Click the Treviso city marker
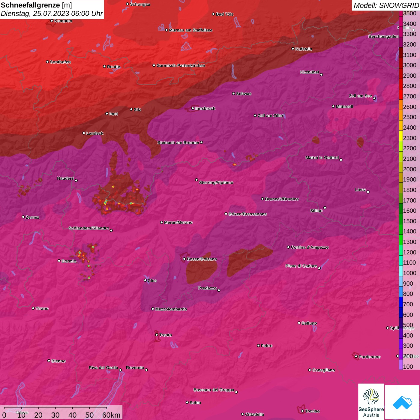This screenshot has height=420, width=420. coord(303,411)
